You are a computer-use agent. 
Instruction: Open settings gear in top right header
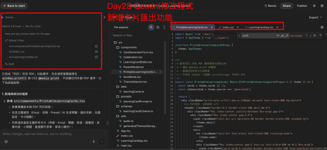coord(322,6)
